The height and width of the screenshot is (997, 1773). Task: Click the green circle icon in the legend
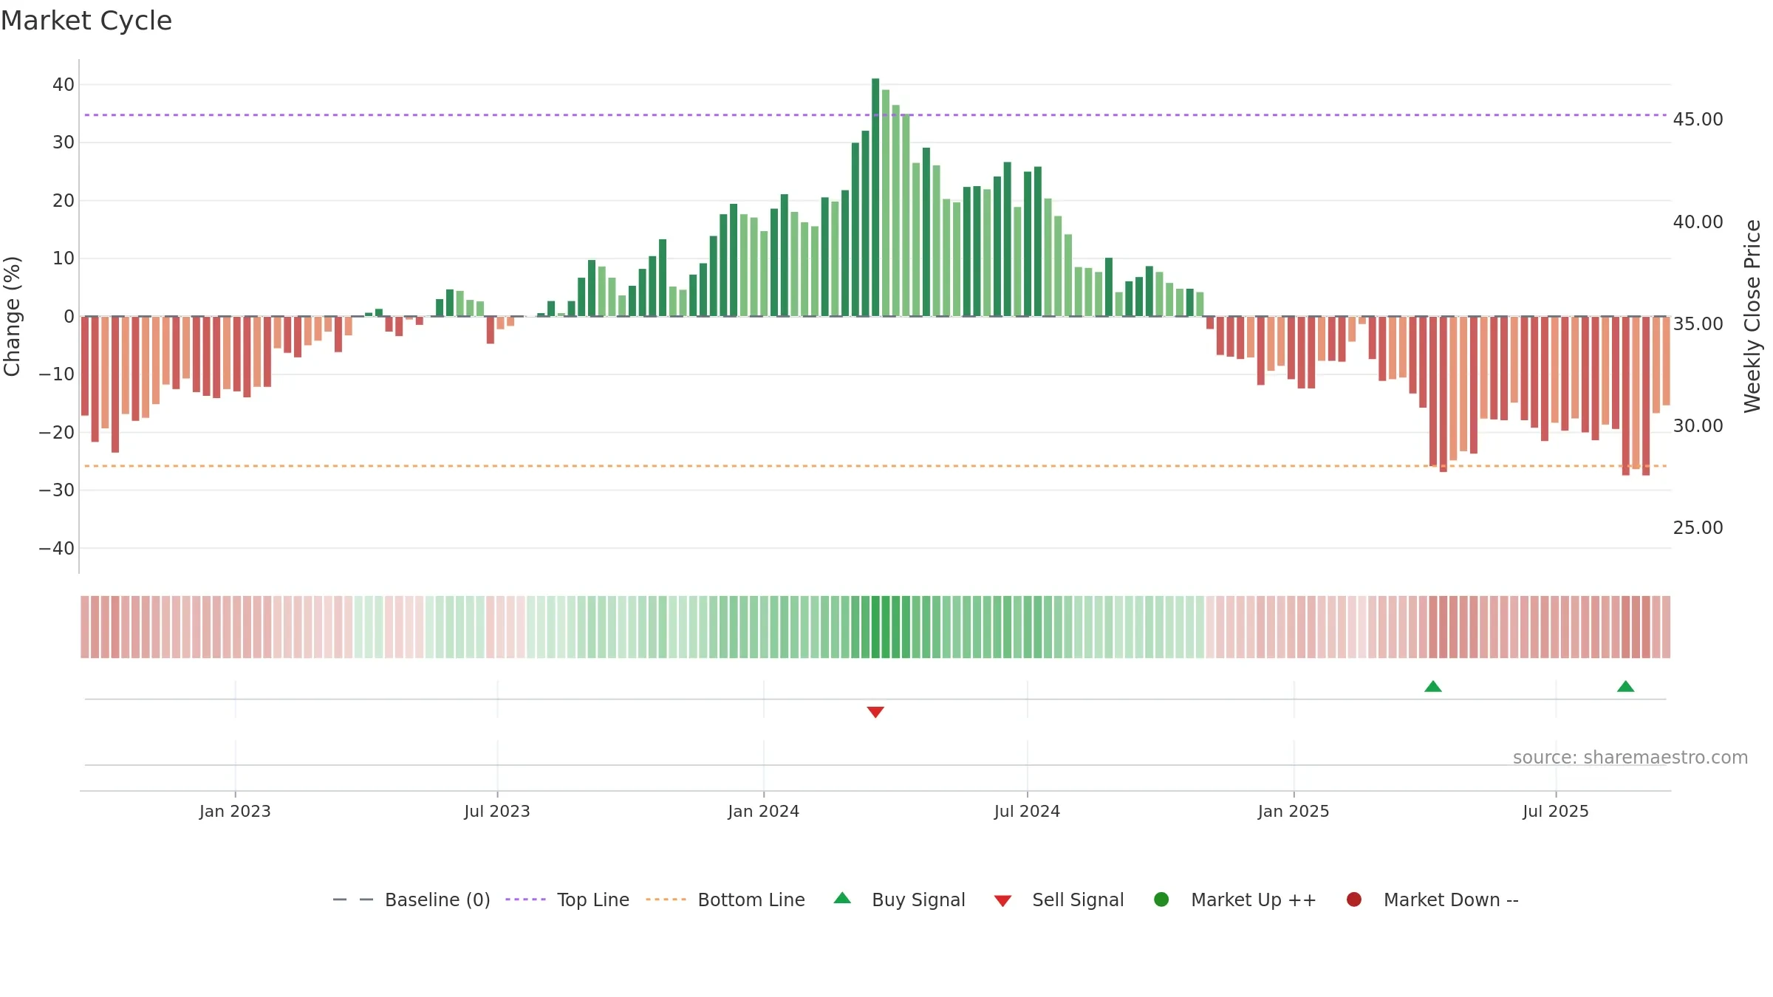[1161, 900]
